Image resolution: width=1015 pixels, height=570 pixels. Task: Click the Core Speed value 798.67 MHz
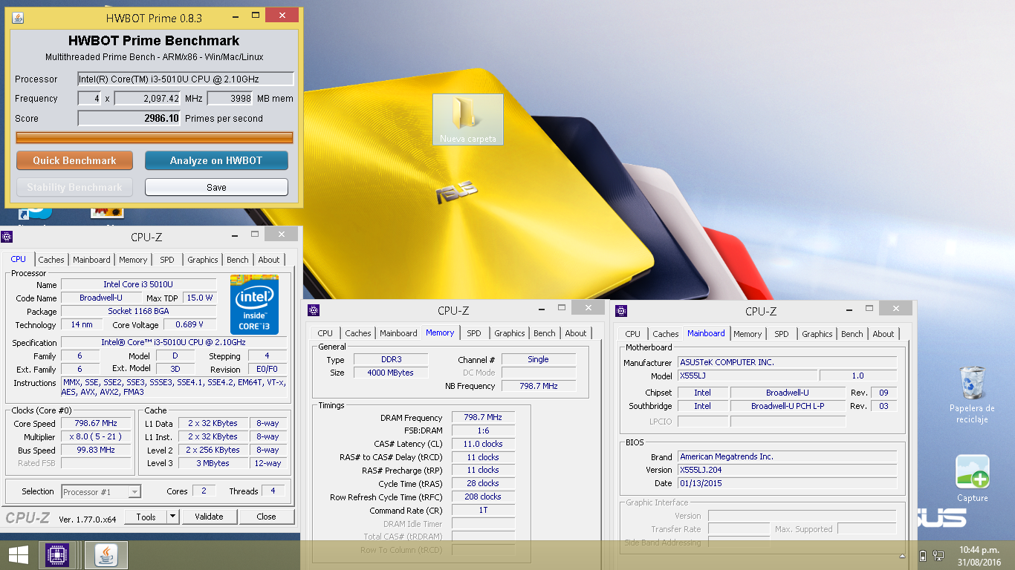tap(97, 424)
